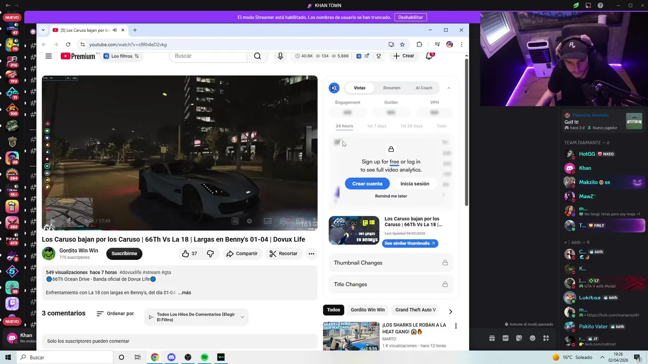Share video via Compartir button

(x=242, y=254)
